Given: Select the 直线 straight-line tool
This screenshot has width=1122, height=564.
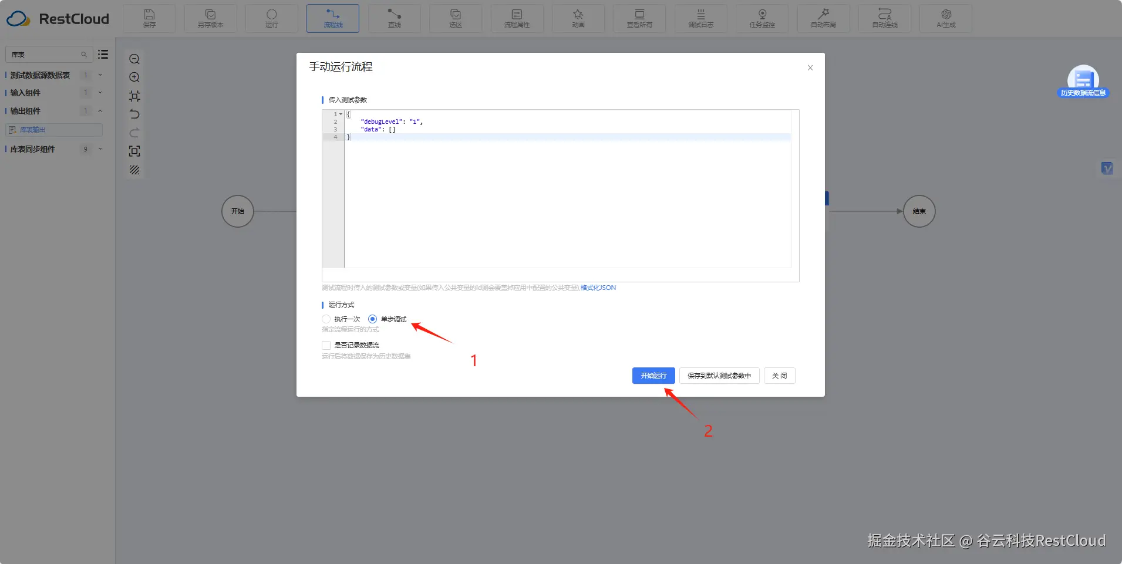Looking at the screenshot, I should pyautogui.click(x=395, y=18).
